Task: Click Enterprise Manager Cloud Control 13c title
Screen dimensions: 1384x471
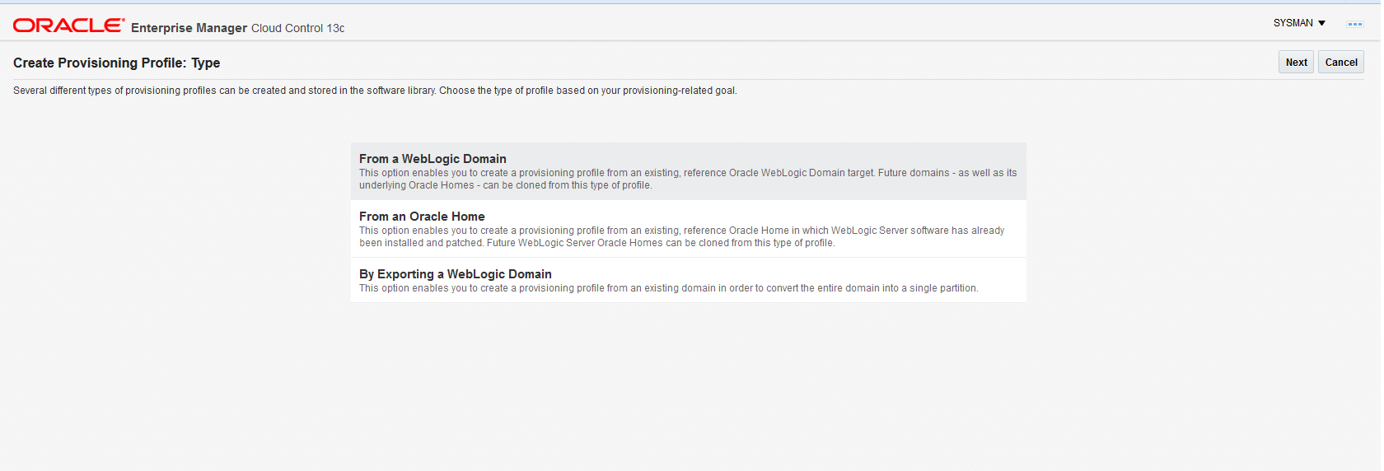Action: click(237, 28)
